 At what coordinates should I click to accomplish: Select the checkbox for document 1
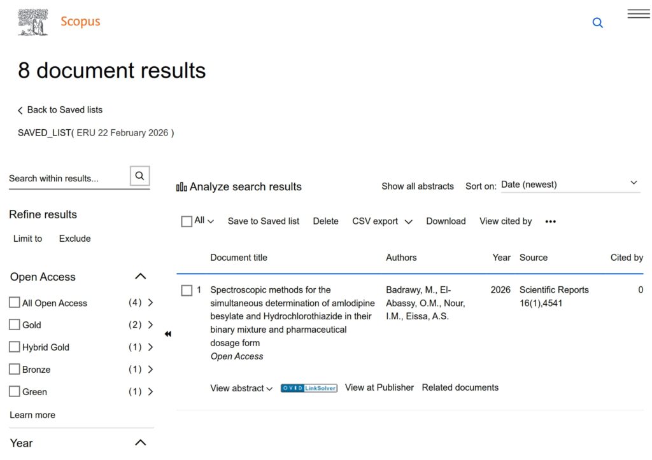[187, 290]
